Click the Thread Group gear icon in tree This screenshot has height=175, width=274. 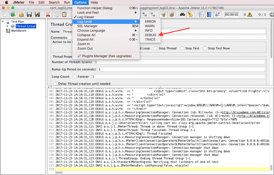pyautogui.click(x=13, y=26)
